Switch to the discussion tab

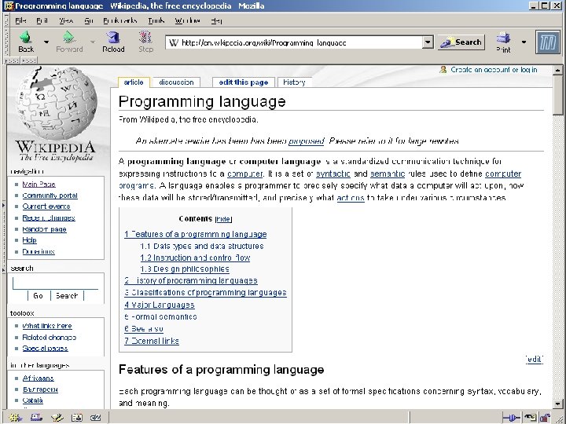(176, 82)
